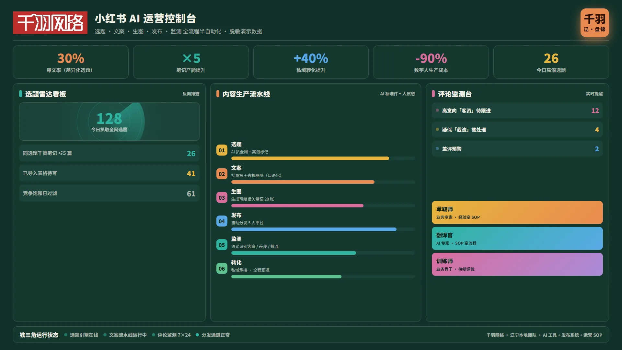Open row 同选题千赞笔记 ≤5 篇
Screen dimensions: 622x350
tap(109, 153)
